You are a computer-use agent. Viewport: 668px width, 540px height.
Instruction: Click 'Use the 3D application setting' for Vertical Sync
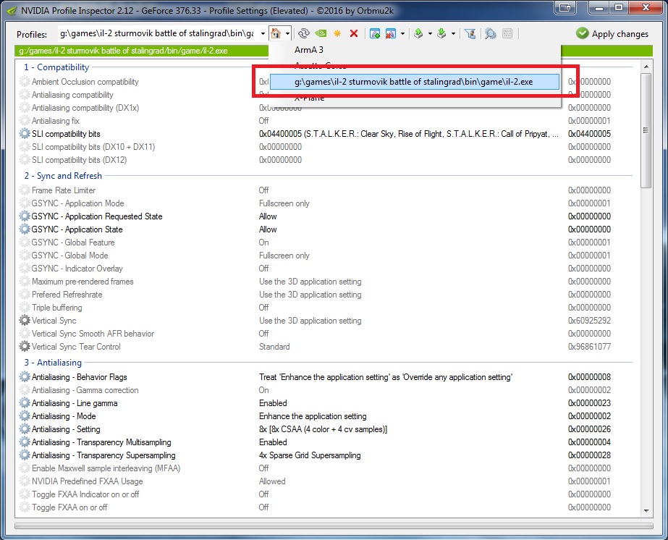(x=310, y=321)
